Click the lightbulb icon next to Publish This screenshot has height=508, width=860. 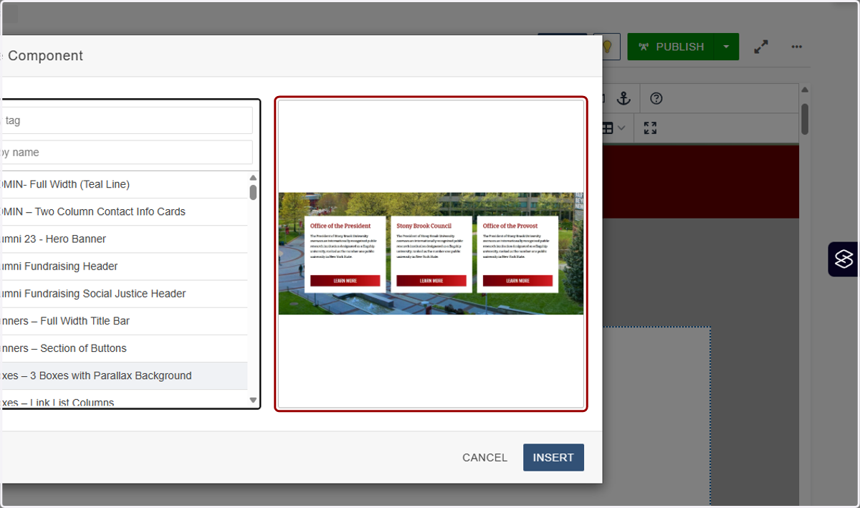[608, 47]
